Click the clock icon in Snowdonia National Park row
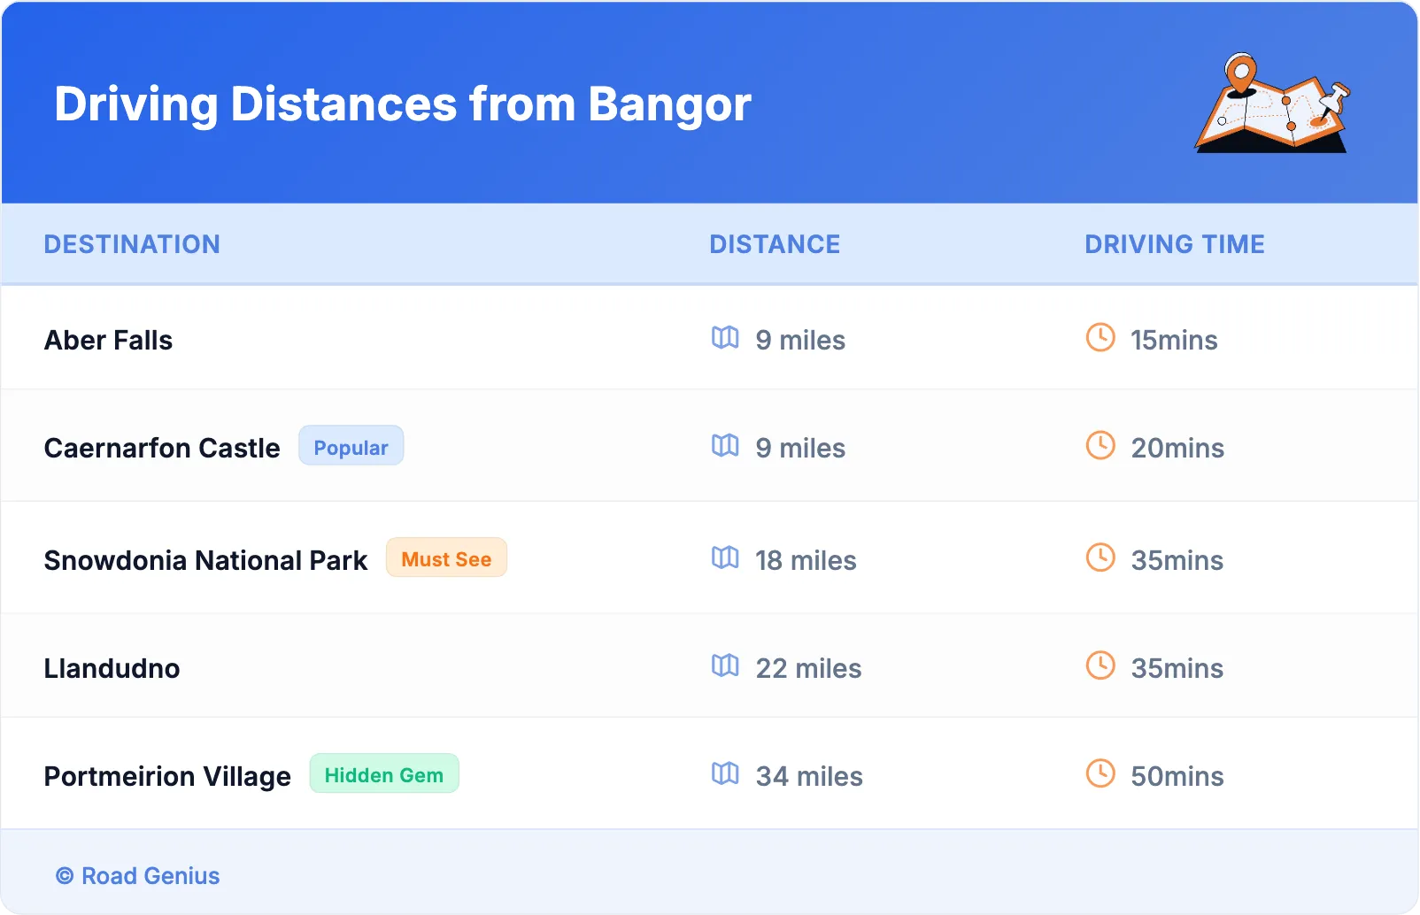Viewport: 1420px width, 915px height. click(x=1100, y=557)
